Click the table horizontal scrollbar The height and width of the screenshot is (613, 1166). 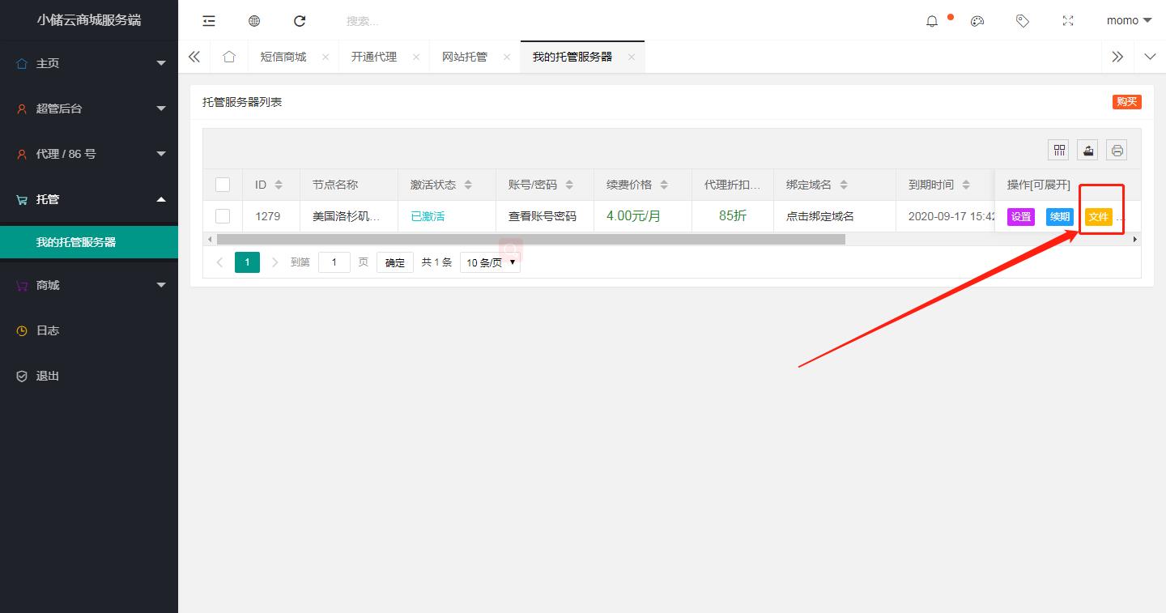531,240
